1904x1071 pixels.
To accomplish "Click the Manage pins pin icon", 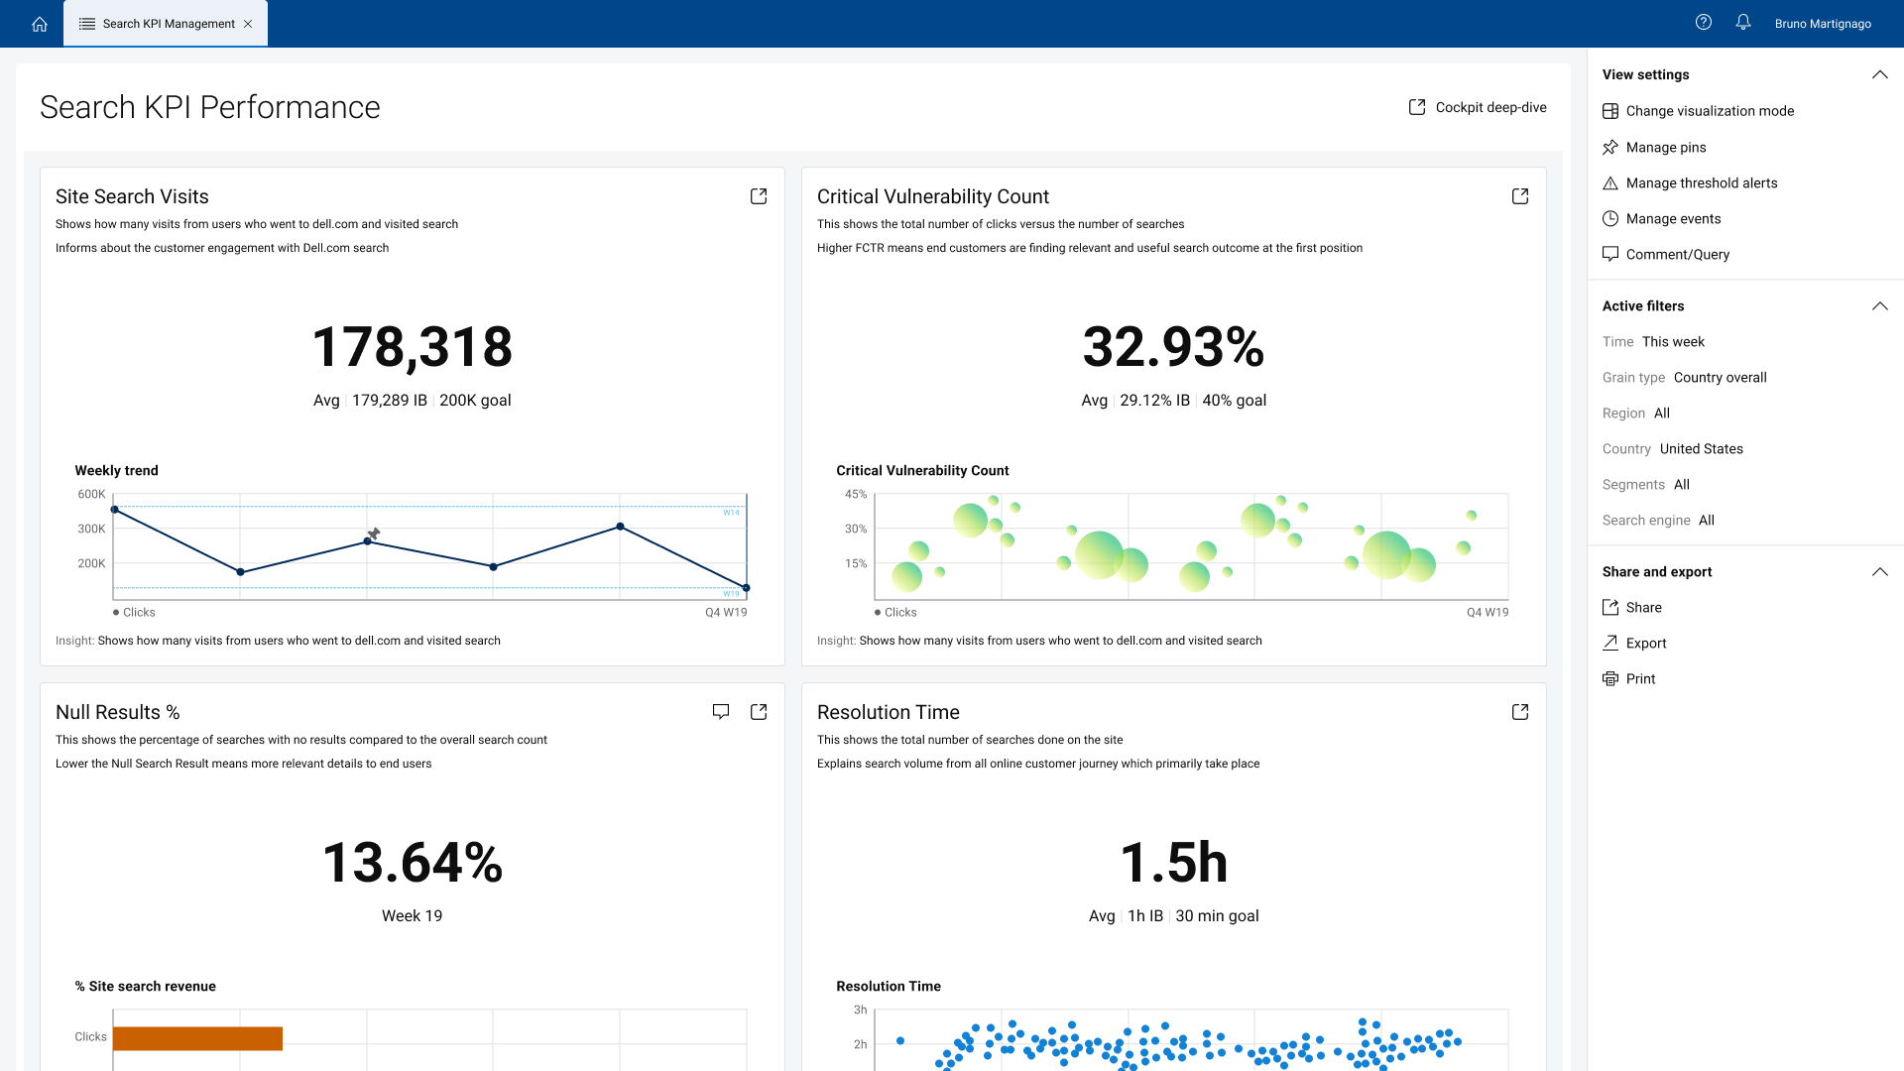I will point(1610,147).
